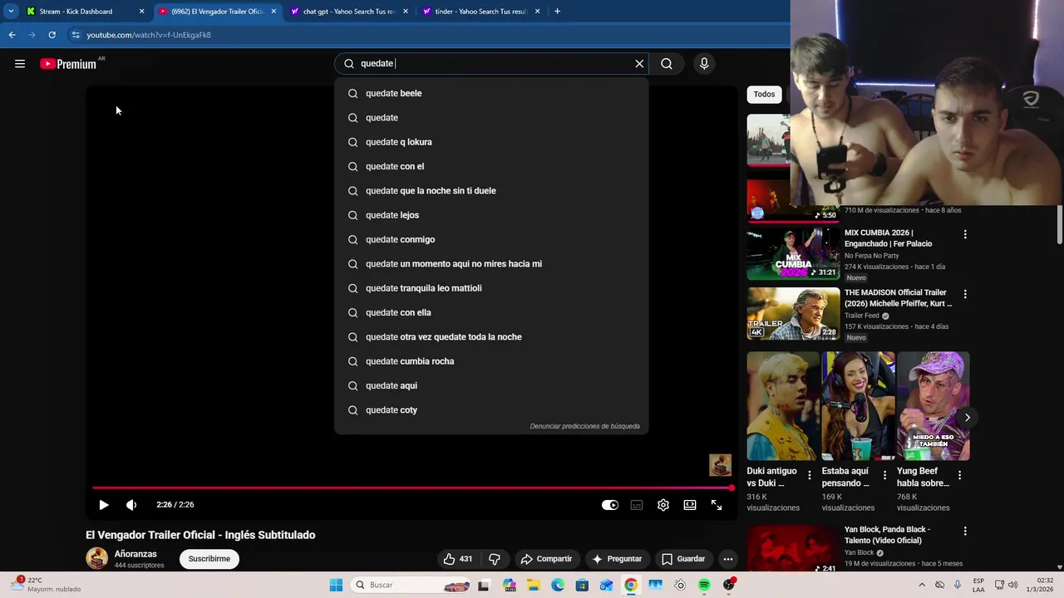Select the 'Todos' filter chip
The height and width of the screenshot is (598, 1064).
pyautogui.click(x=764, y=95)
